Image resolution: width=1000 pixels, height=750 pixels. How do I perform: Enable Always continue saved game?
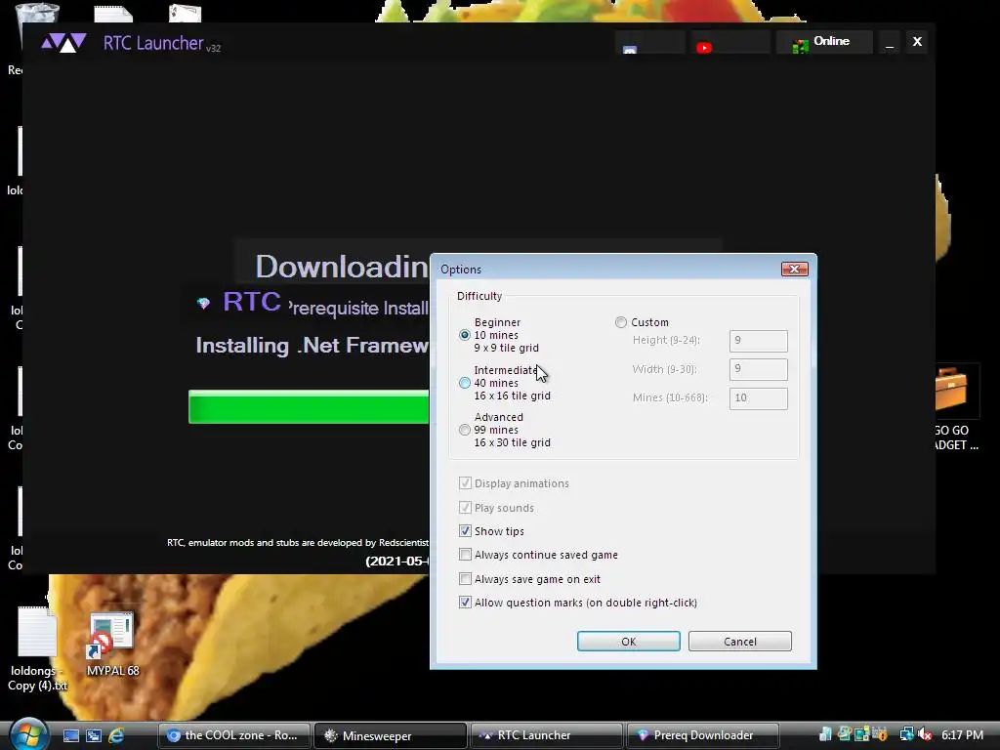(465, 555)
